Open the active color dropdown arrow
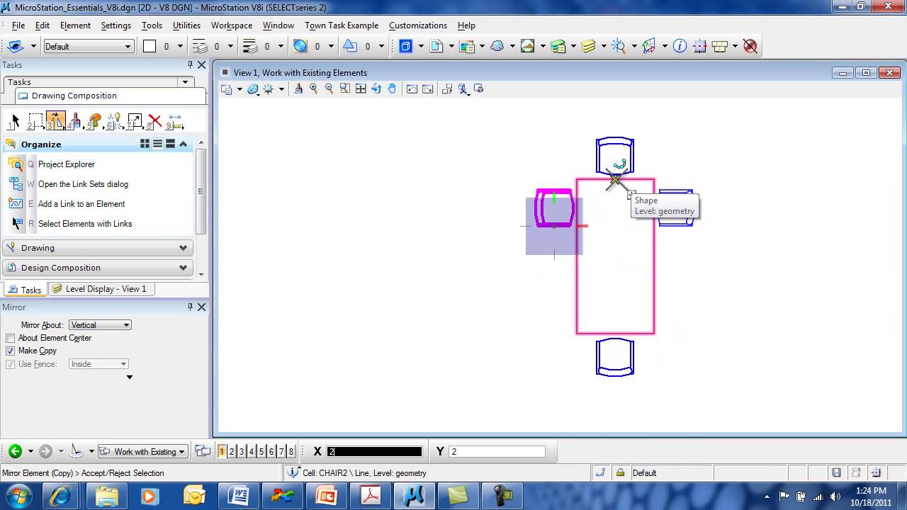This screenshot has width=907, height=510. 180,46
